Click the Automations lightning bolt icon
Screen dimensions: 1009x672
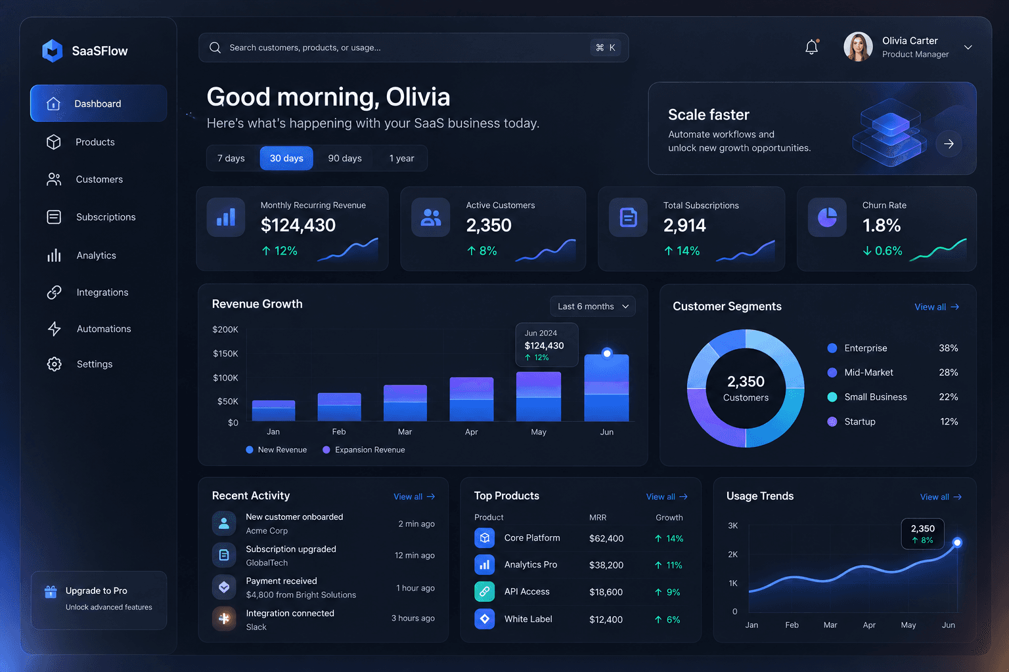pyautogui.click(x=54, y=329)
